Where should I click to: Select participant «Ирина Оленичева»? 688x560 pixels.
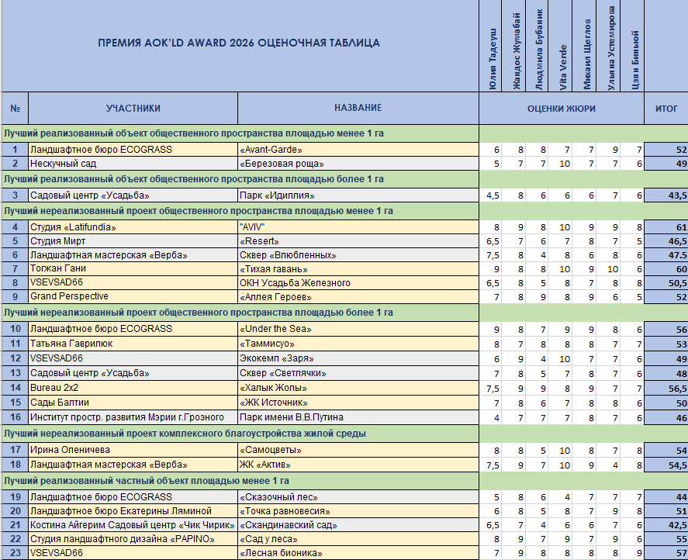pos(132,450)
